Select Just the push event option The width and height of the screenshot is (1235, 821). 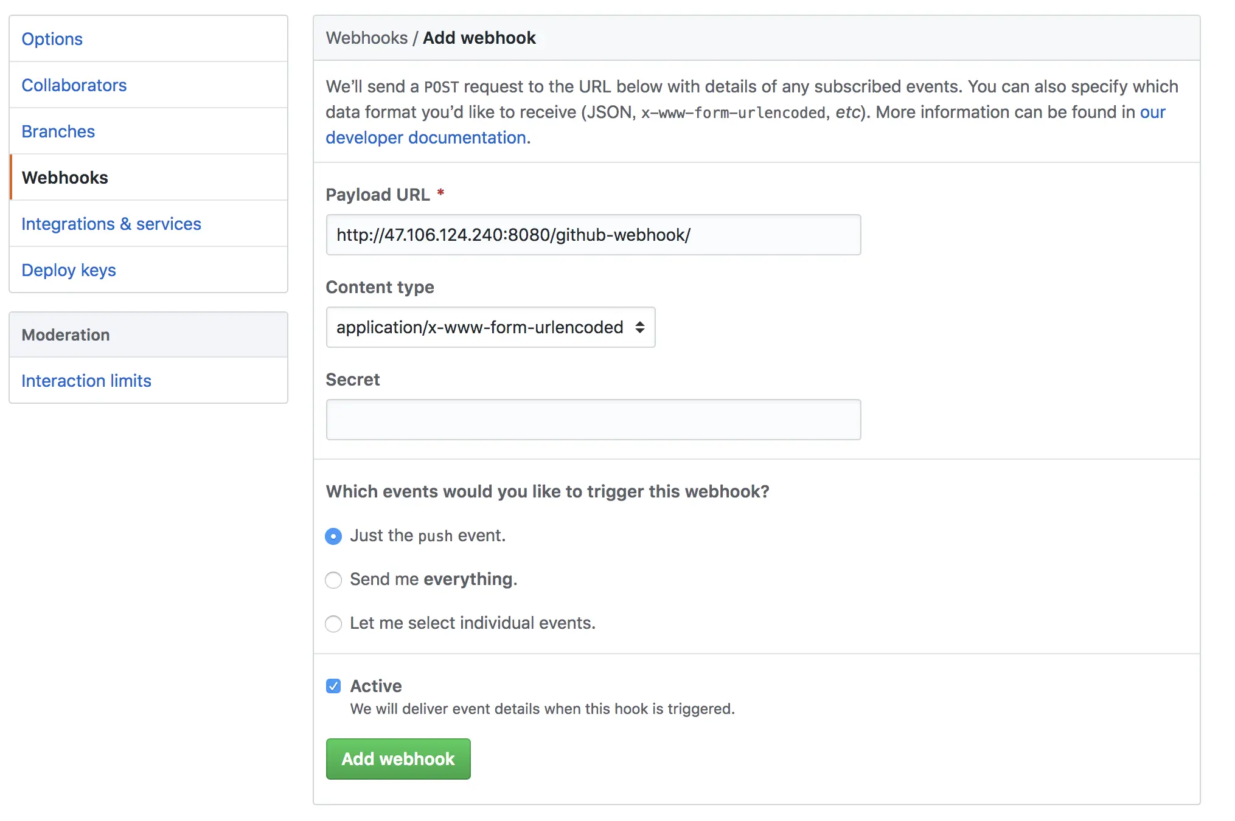333,536
